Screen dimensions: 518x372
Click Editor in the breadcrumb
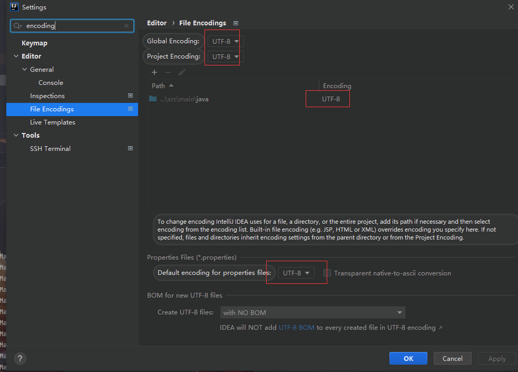tap(157, 23)
